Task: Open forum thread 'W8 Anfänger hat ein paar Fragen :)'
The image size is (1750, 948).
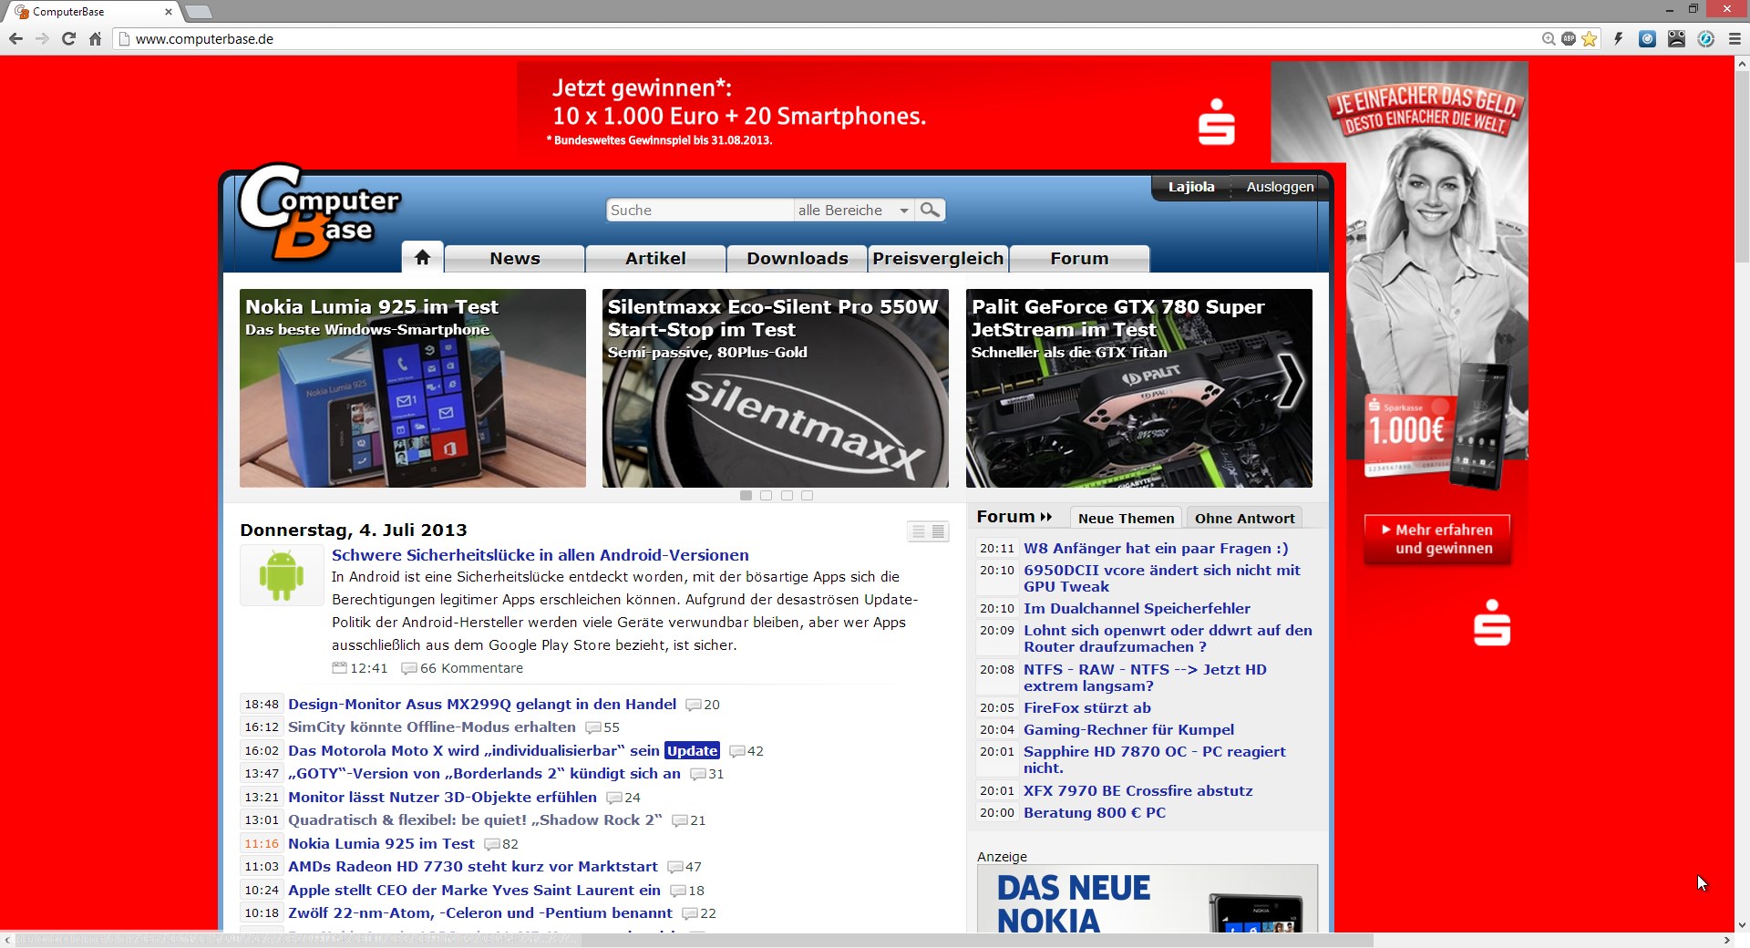Action: [x=1156, y=549]
